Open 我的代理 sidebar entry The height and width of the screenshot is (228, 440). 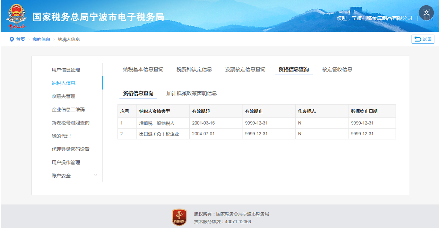(61, 136)
